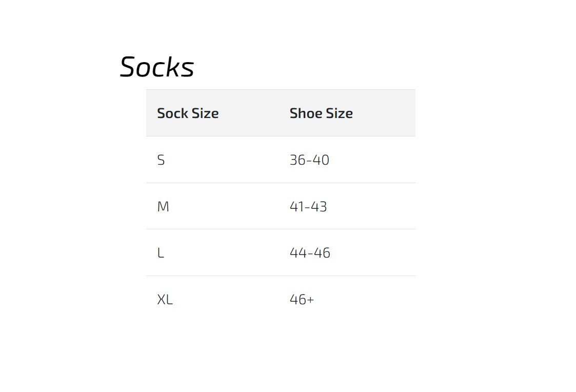Screen dimensions: 576x392
Task: Click empty space right of 41-43 in M row
Action: tap(374, 207)
